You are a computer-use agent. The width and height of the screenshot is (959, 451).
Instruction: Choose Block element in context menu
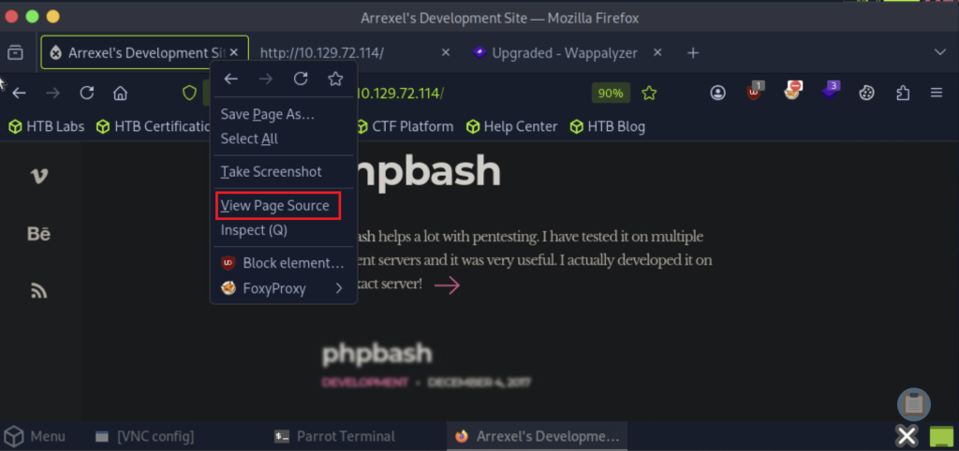click(284, 263)
